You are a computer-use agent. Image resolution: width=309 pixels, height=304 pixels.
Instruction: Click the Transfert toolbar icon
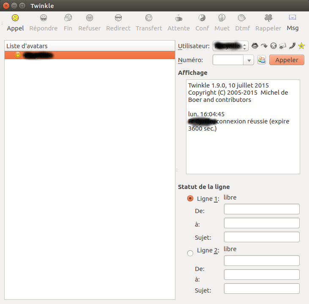click(x=149, y=18)
